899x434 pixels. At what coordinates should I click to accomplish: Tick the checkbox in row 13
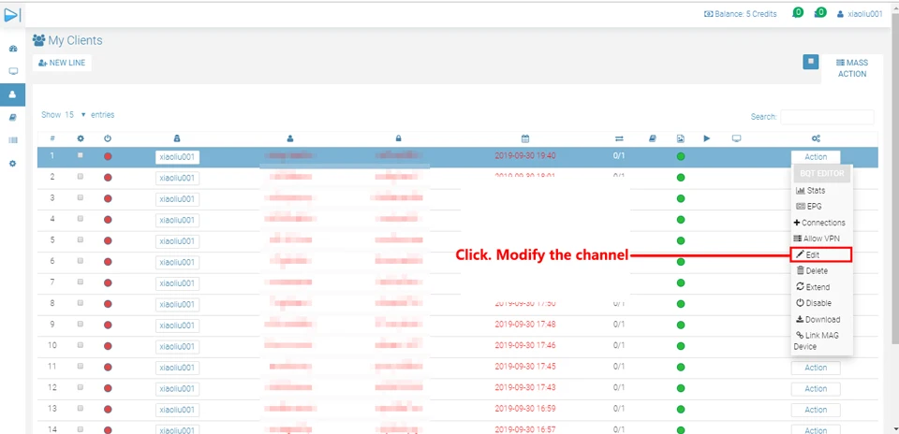[81, 408]
